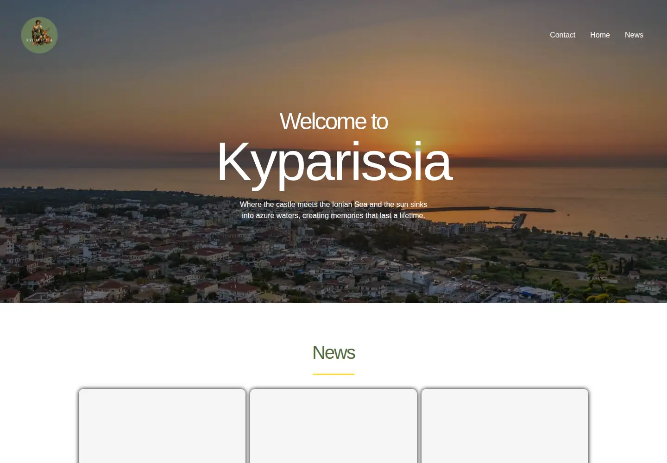667x463 pixels.
Task: Open the third news card on the right
Action: (505, 426)
